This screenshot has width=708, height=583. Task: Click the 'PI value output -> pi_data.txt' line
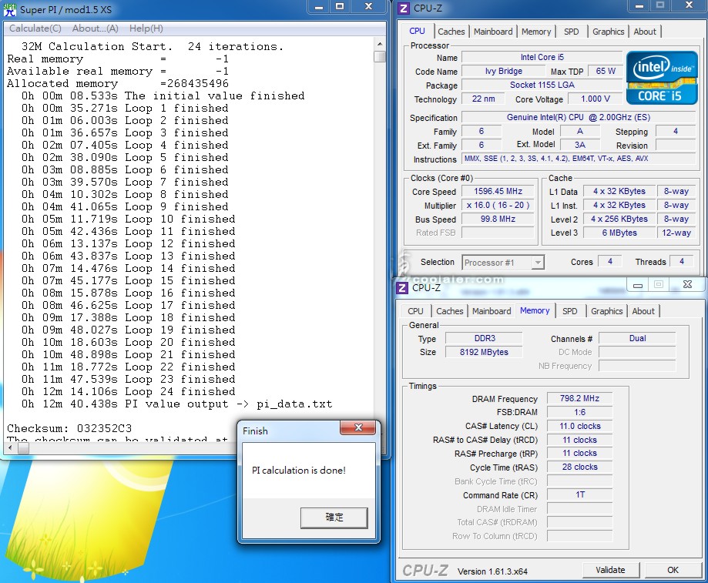click(x=176, y=404)
